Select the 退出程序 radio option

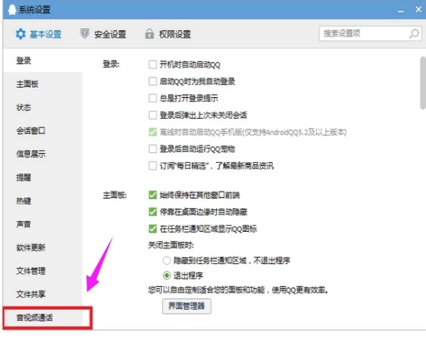(x=167, y=276)
